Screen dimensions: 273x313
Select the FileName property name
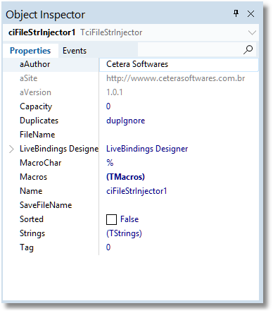37,135
